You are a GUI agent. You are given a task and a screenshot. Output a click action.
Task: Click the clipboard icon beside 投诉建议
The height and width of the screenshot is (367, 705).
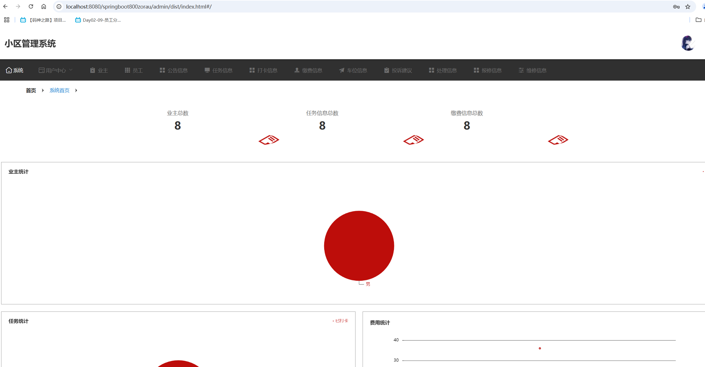point(387,70)
